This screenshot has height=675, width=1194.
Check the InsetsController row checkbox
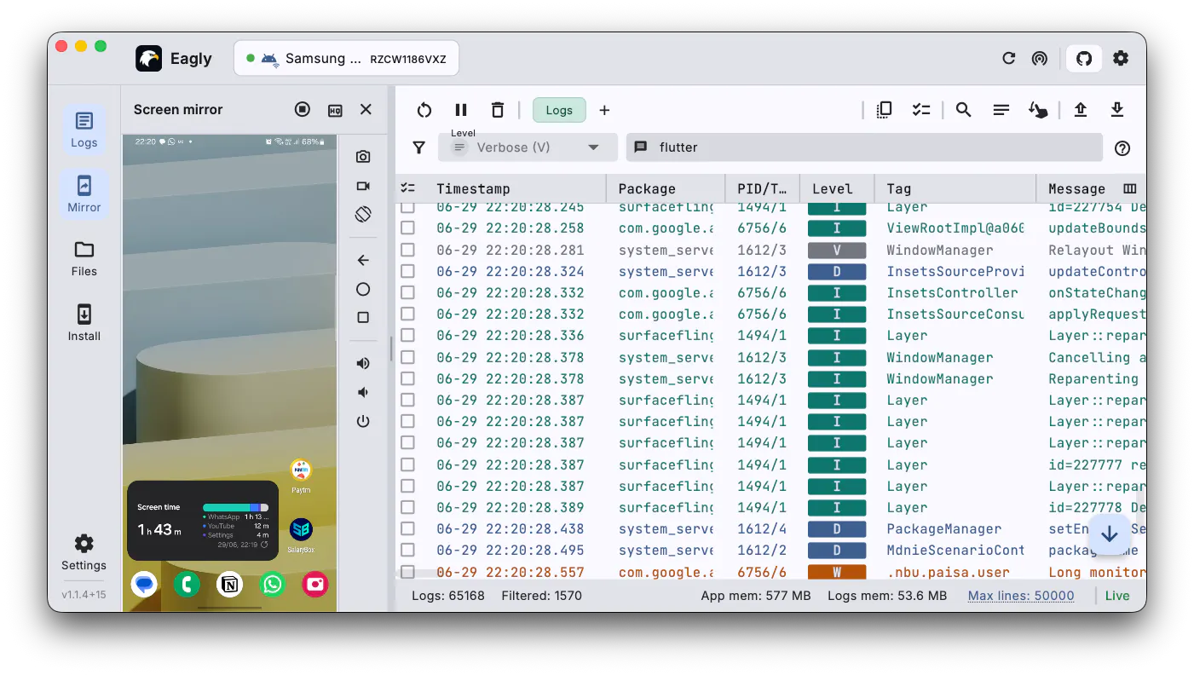(x=407, y=292)
